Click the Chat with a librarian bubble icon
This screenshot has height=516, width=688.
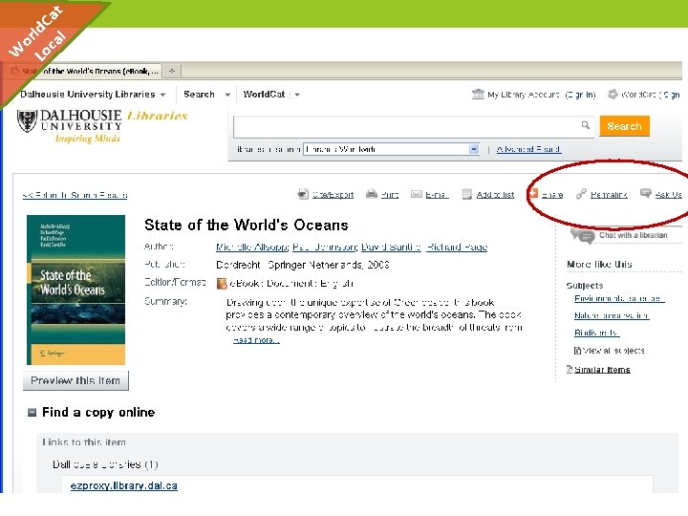click(x=583, y=236)
